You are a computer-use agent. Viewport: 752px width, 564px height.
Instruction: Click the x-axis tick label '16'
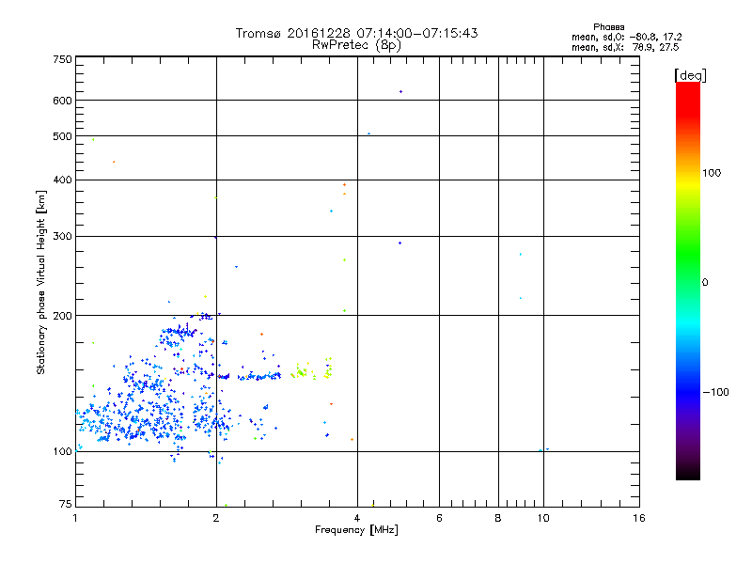639,518
